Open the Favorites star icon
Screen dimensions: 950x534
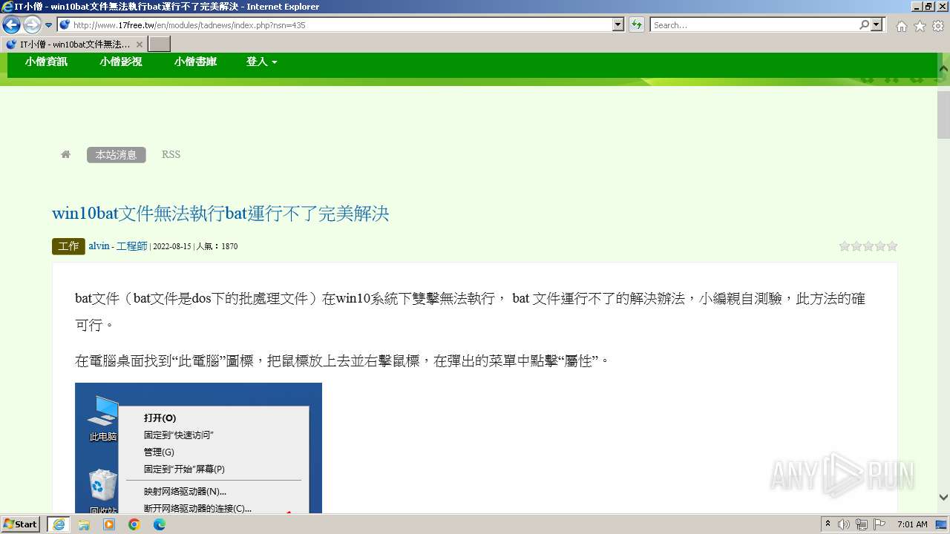pyautogui.click(x=920, y=26)
